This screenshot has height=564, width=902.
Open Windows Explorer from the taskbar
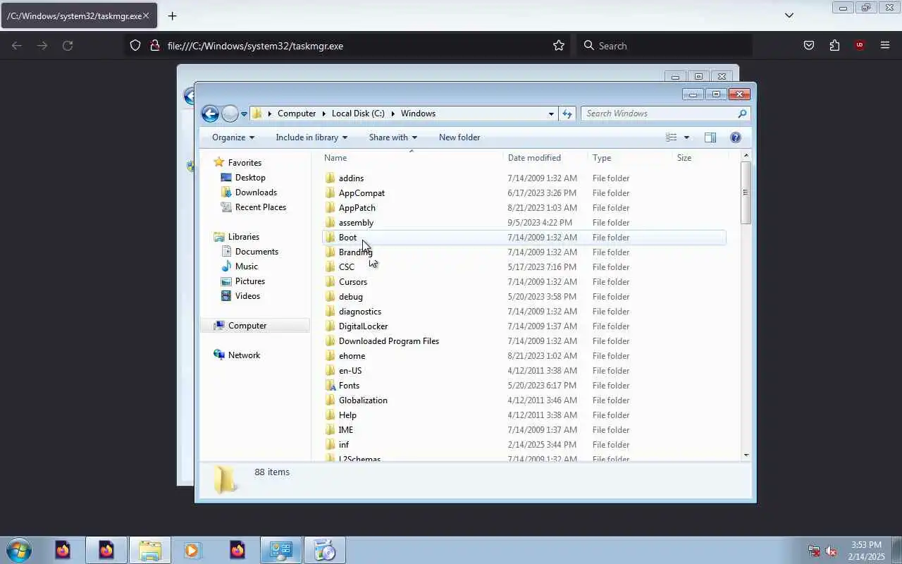coord(149,550)
